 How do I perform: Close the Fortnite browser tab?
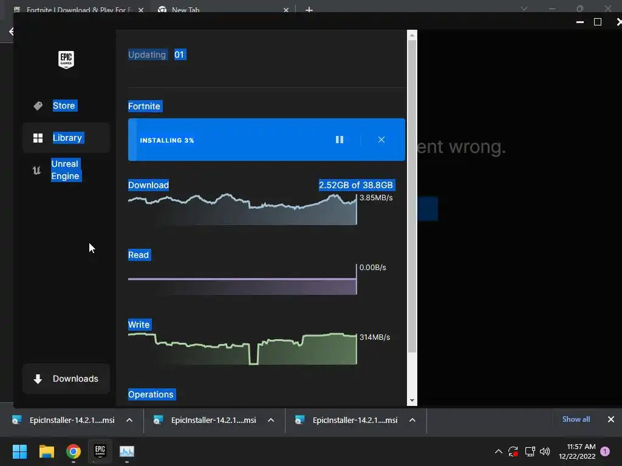click(x=141, y=10)
